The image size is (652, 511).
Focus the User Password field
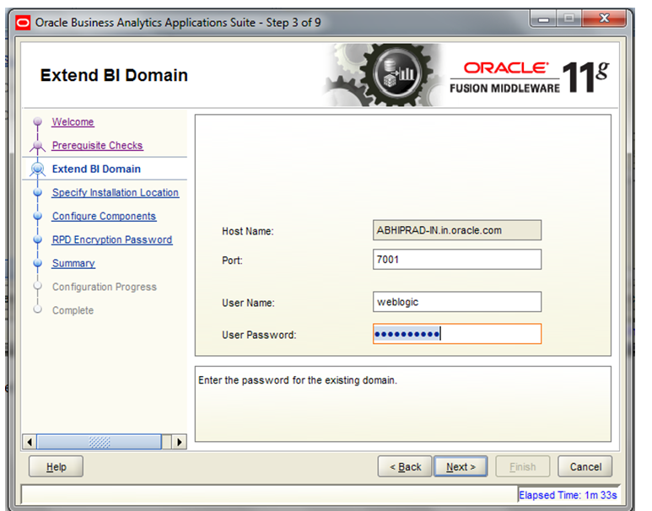click(x=457, y=334)
